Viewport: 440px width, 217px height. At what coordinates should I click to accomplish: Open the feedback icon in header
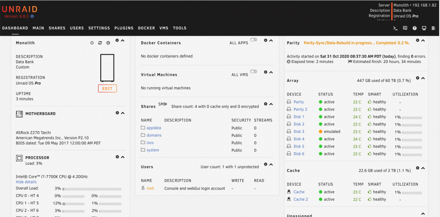[x=405, y=28]
